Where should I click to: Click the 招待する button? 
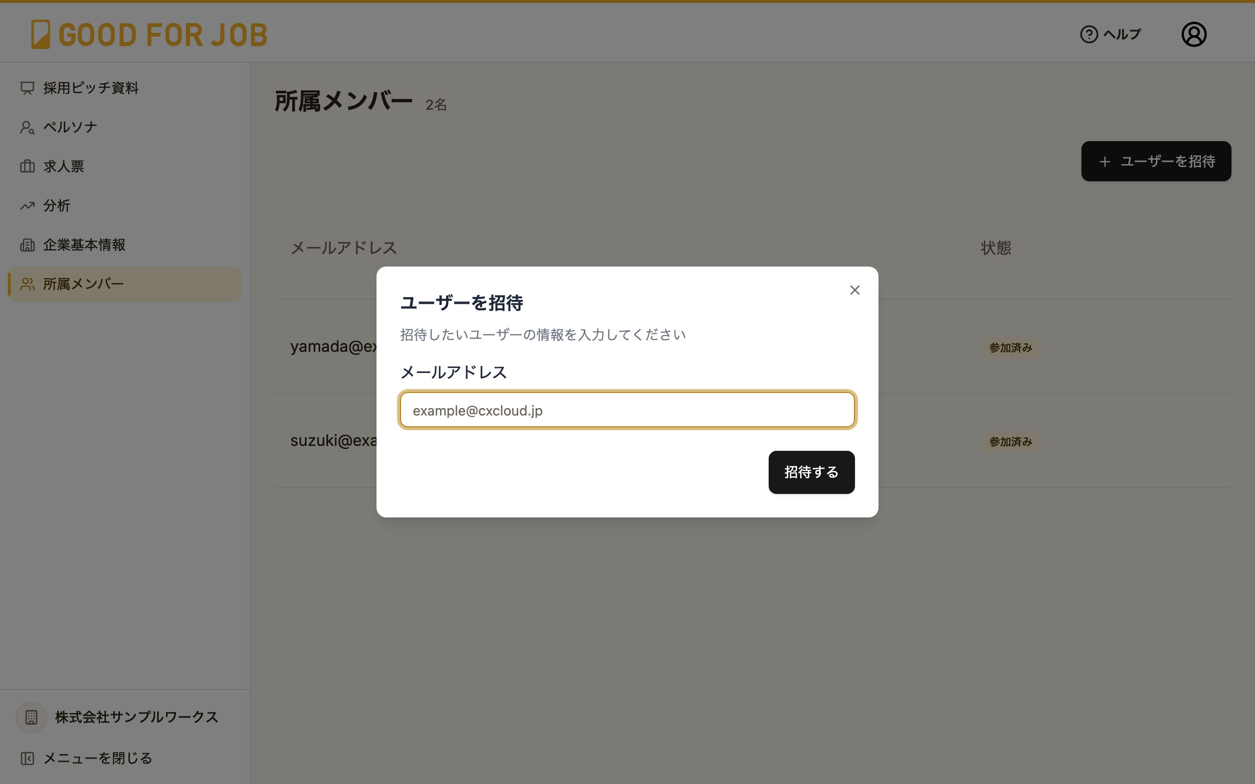click(x=811, y=472)
